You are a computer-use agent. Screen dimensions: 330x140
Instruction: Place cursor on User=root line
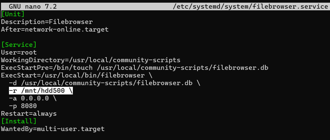click(19, 52)
